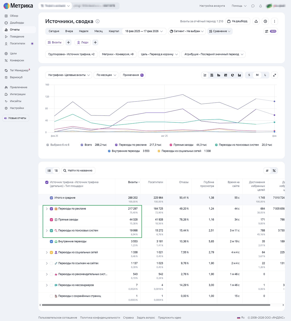Select the stacked area chart icon
The width and height of the screenshot is (291, 321).
[x=212, y=75]
